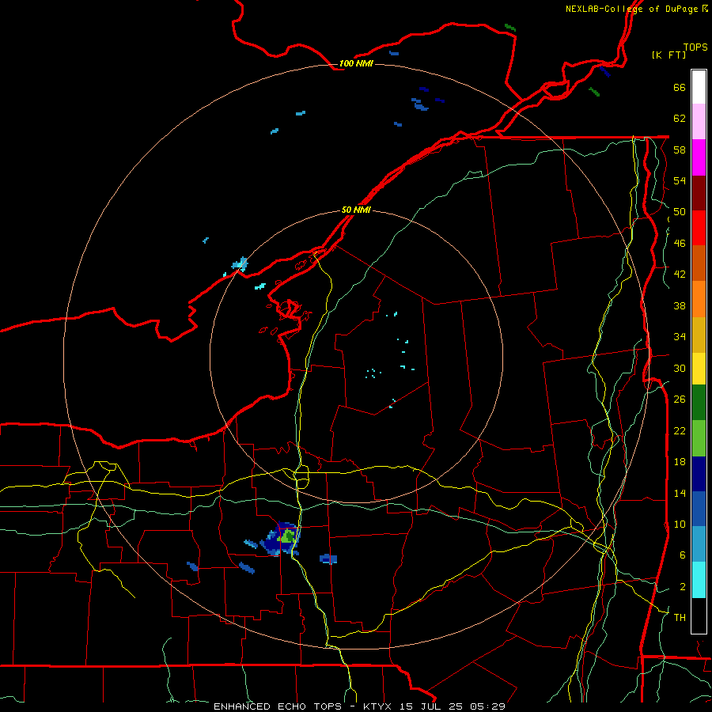This screenshot has height=712, width=712.
Task: Click the 66 value on the scale
Action: (x=680, y=87)
